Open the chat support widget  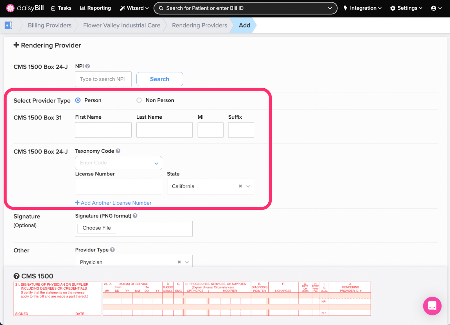(432, 306)
